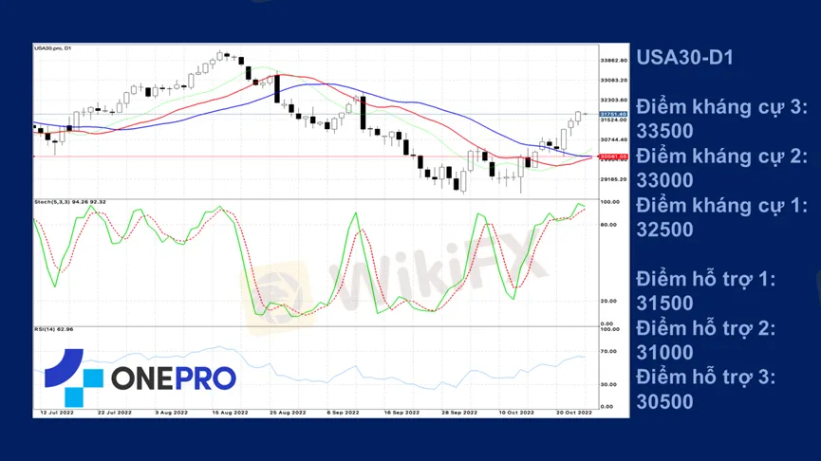Click price axis label 33083.20
The height and width of the screenshot is (461, 821).
[614, 81]
